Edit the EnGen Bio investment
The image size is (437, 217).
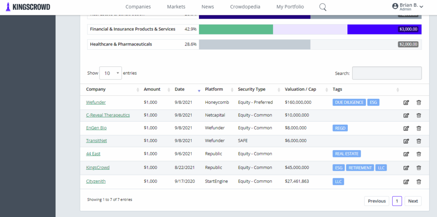[x=406, y=128]
